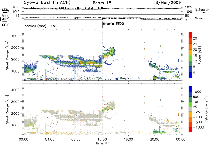Screen dimensions: 209x145
Task: Click the dashed 12:00 marker in the power panel
Action: pyautogui.click(x=102, y=55)
